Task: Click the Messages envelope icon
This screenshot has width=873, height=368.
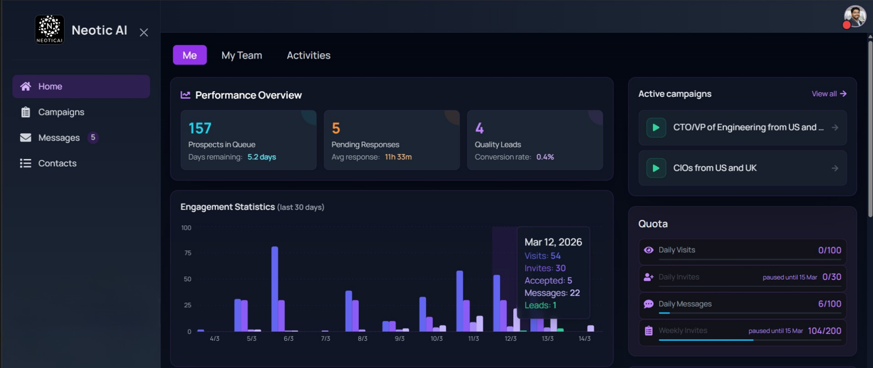Action: (25, 137)
